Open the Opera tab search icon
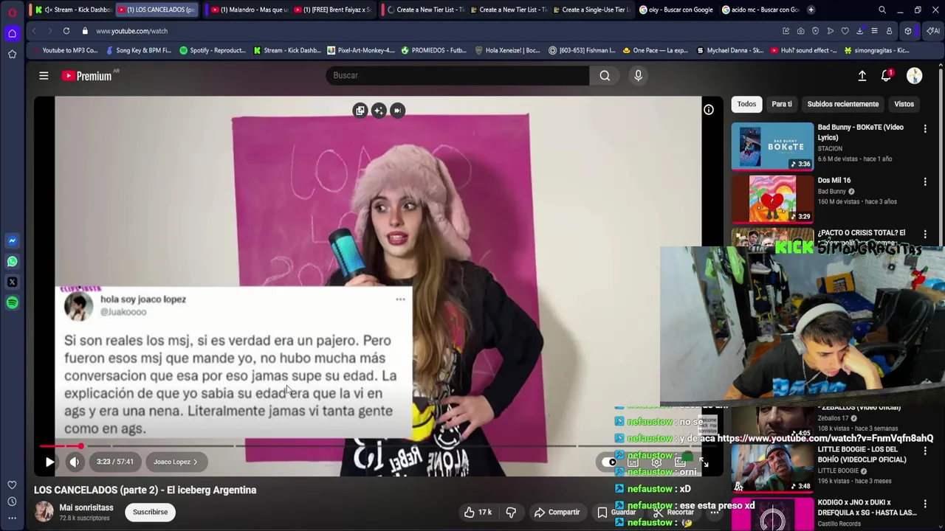The height and width of the screenshot is (531, 945). [882, 10]
